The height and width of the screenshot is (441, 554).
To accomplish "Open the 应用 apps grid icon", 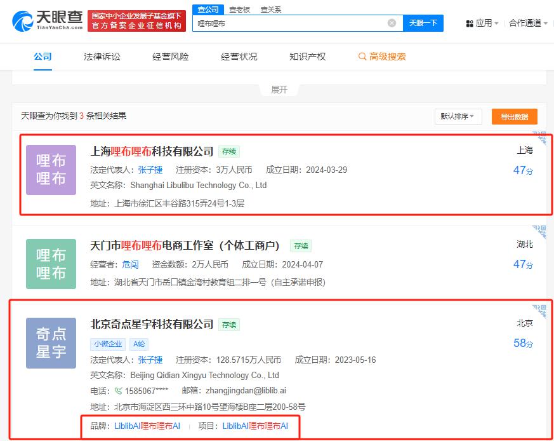I will click(x=470, y=24).
